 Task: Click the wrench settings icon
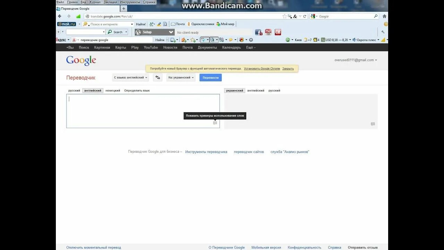(383, 32)
